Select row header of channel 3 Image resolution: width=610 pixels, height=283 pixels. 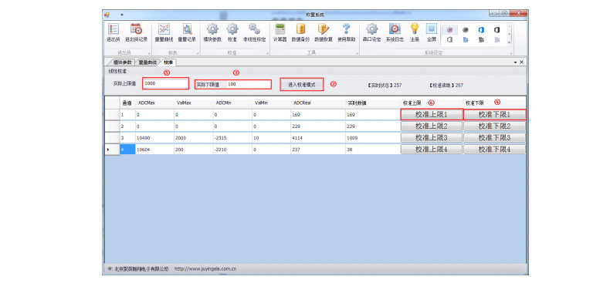(x=112, y=137)
